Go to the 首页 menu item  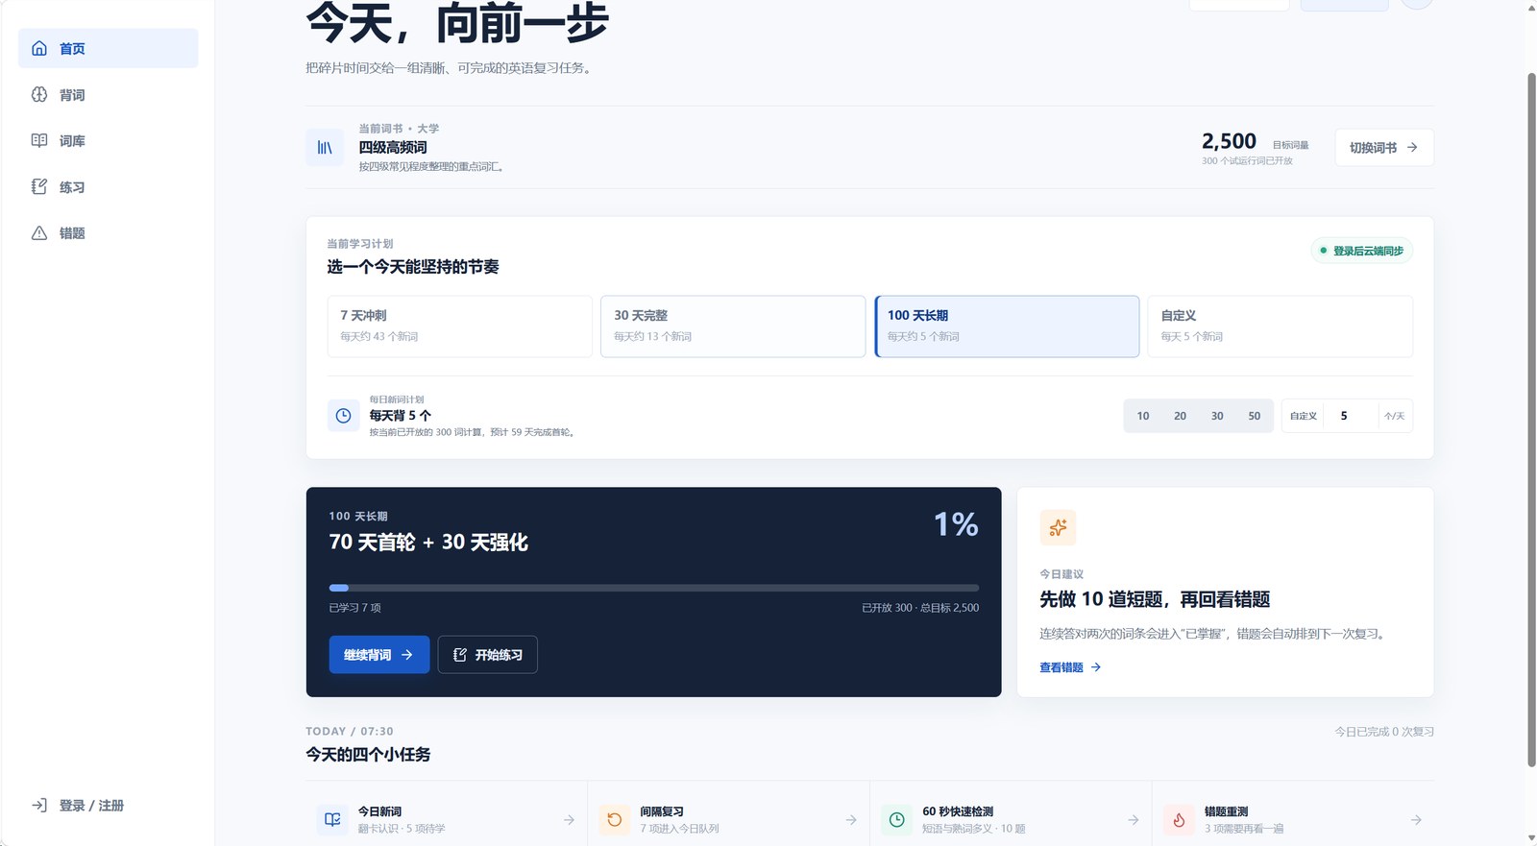pos(109,48)
